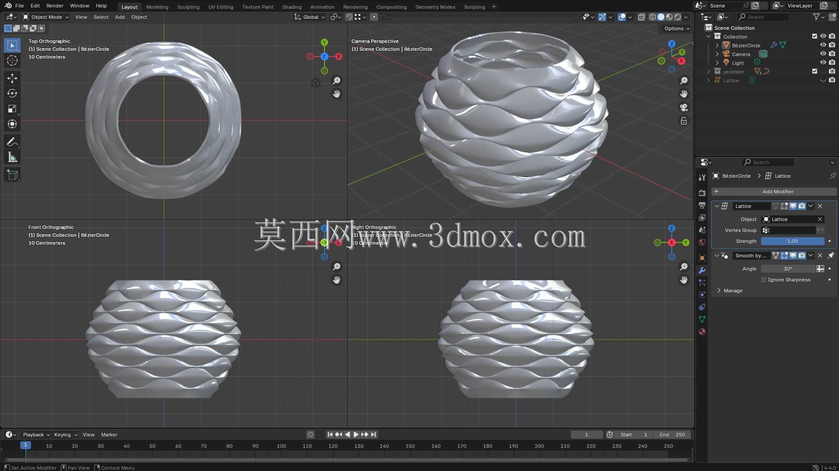Adjust the Strength slider value

coord(793,241)
